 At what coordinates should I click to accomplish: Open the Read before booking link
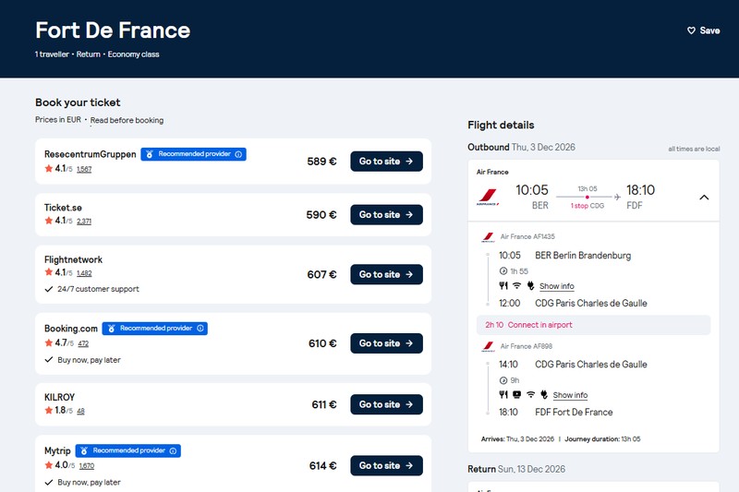(x=127, y=121)
